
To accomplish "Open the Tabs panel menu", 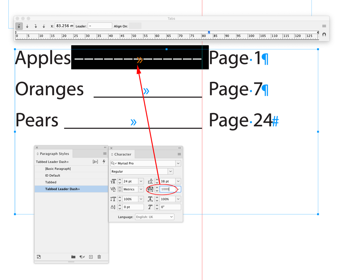I will pos(324,26).
